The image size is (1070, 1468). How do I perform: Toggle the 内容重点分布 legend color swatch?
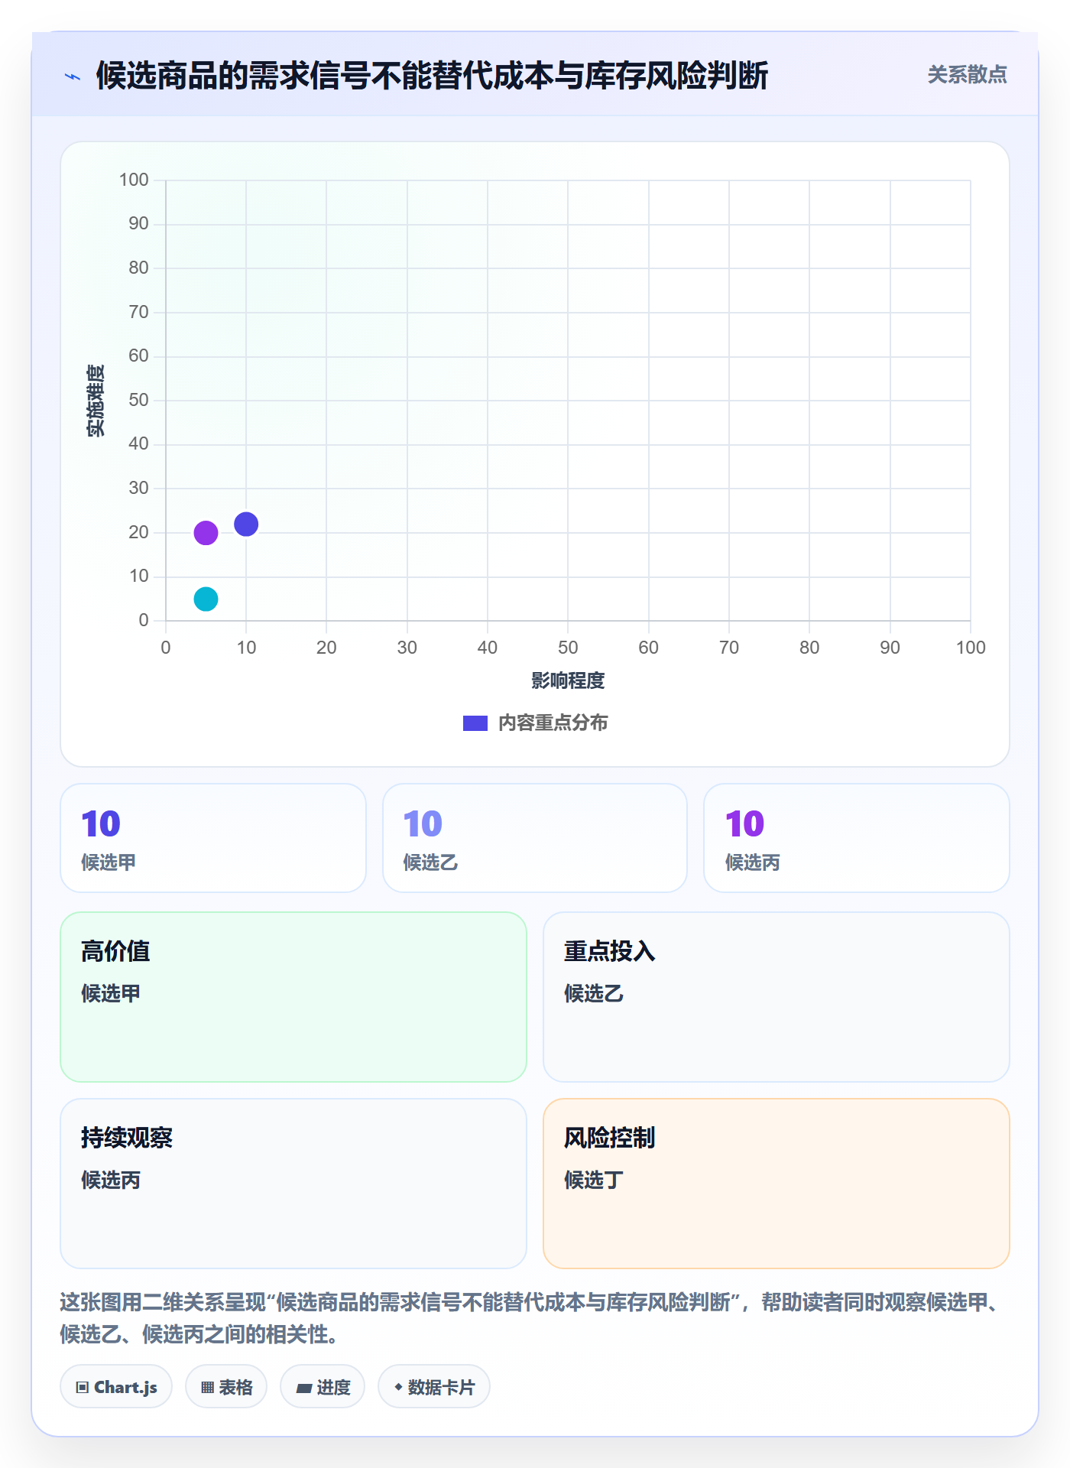pyautogui.click(x=475, y=723)
